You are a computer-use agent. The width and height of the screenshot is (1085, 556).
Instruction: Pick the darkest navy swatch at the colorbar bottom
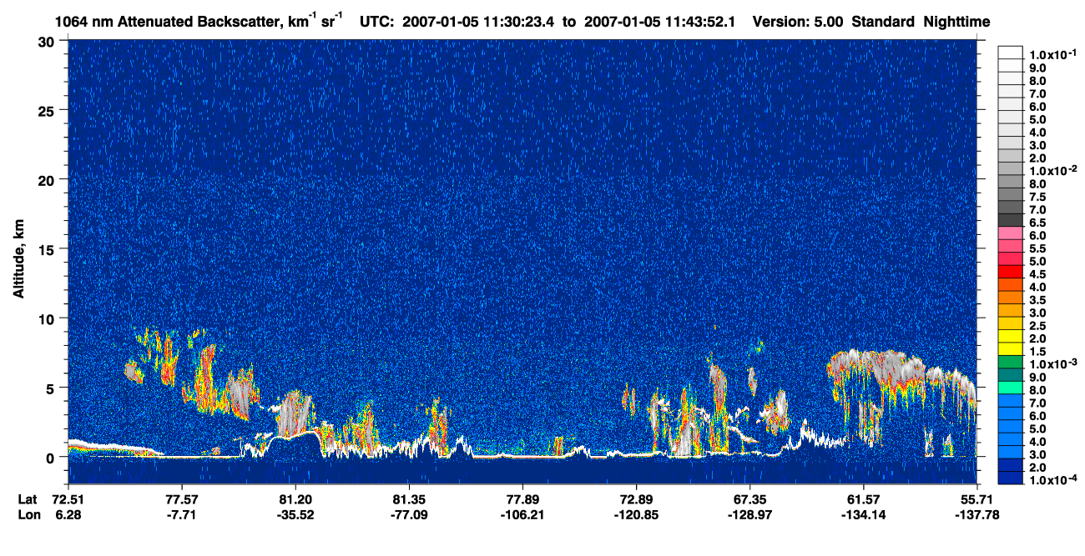1010,478
